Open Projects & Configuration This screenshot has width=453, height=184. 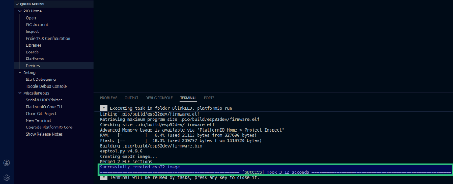click(x=48, y=39)
